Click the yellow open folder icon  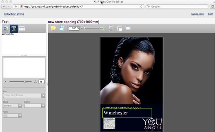click(53, 28)
